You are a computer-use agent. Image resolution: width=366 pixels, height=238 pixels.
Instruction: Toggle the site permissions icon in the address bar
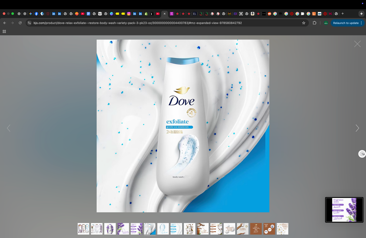[29, 23]
